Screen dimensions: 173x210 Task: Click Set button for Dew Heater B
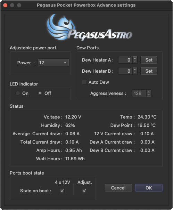(149, 71)
